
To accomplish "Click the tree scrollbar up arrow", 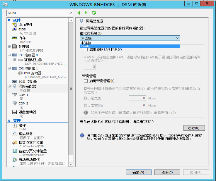I will (71, 20).
